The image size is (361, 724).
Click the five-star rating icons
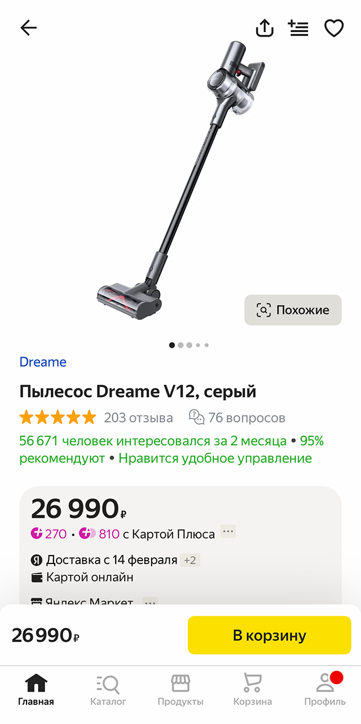(x=58, y=417)
